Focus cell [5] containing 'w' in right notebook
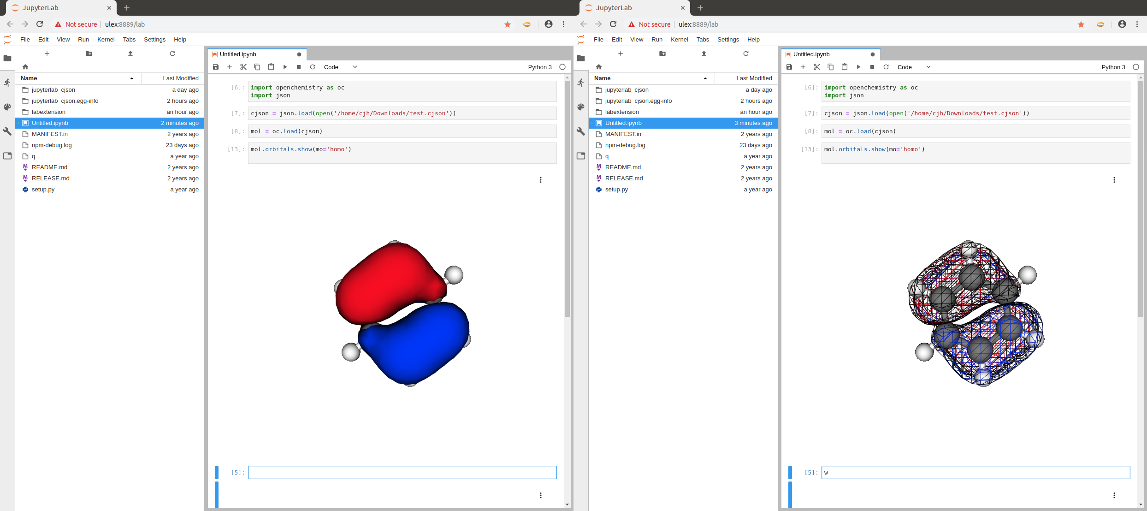The image size is (1147, 511). point(976,473)
